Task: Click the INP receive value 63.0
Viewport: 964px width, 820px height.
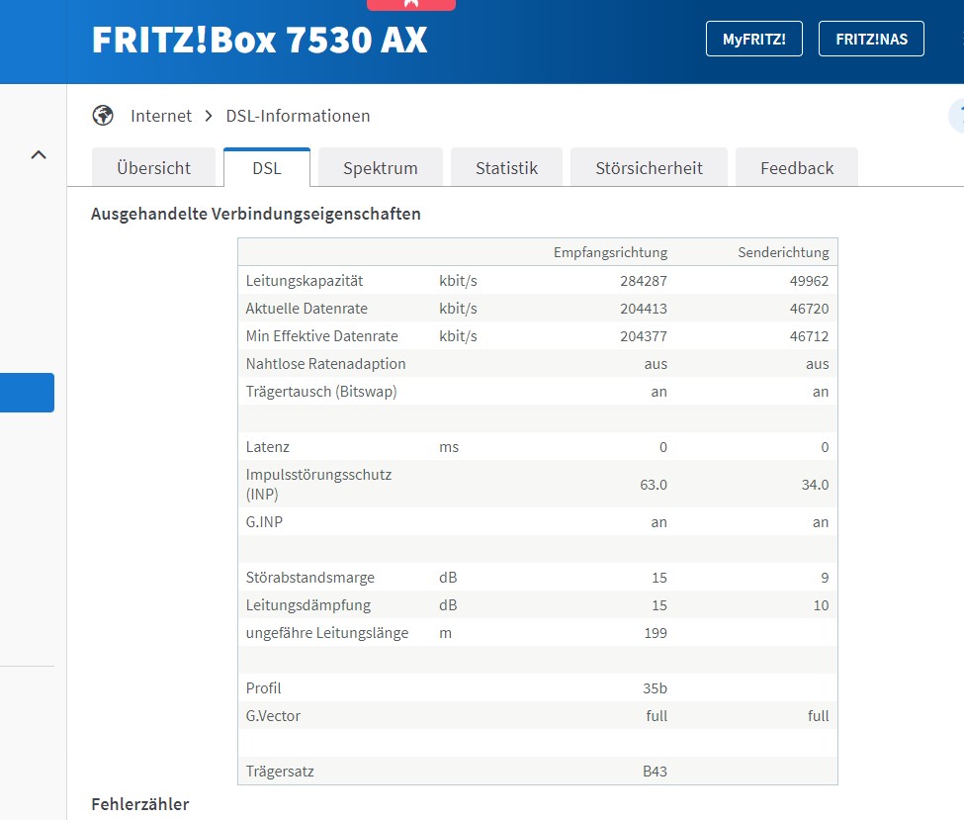Action: tap(653, 485)
